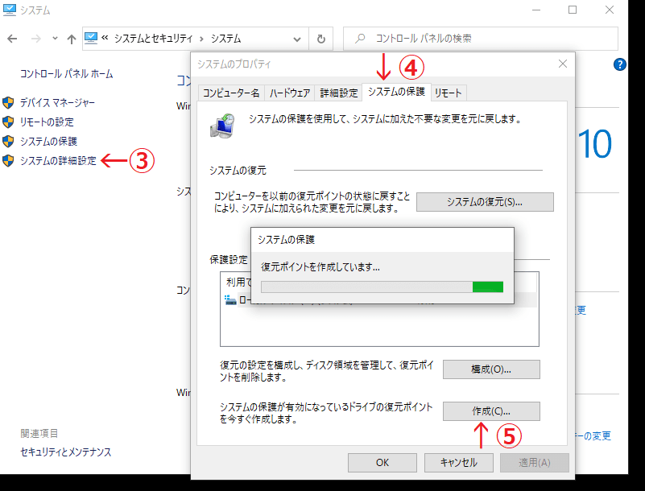
Task: Select the 詳細設定 tab
Action: [339, 93]
